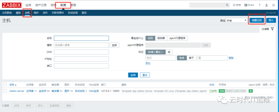This screenshot has height=112, width=279.
Task: Select 与/或 (默认) tag mode
Action: pos(156,52)
